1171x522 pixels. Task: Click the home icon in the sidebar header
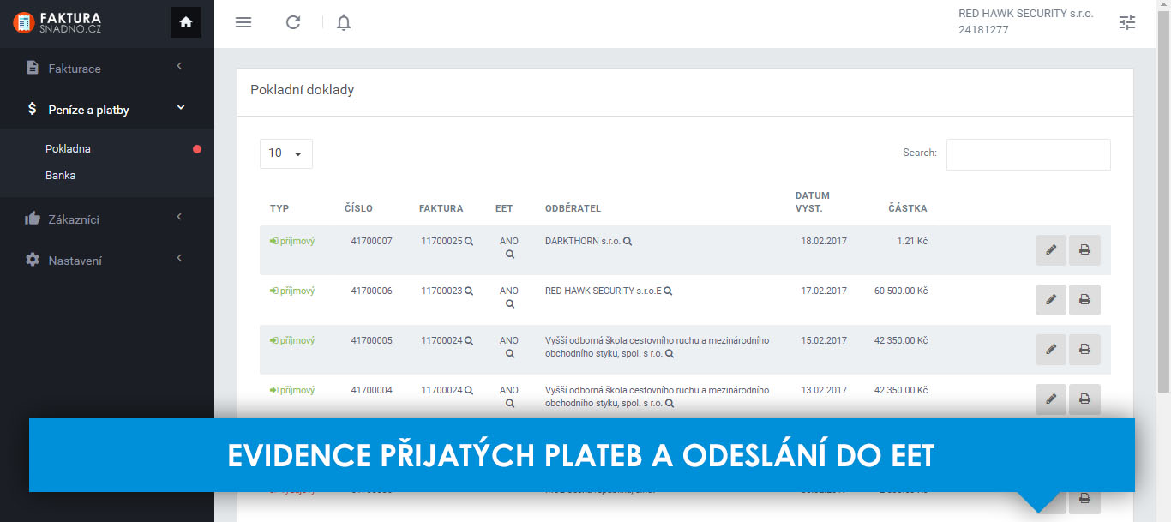coord(186,22)
